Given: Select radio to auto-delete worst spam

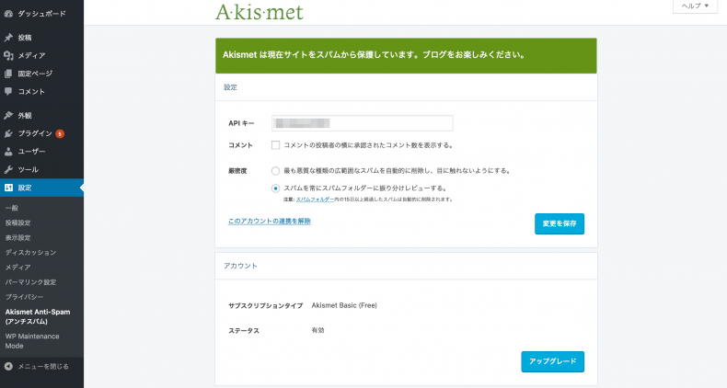Looking at the screenshot, I should tap(275, 171).
